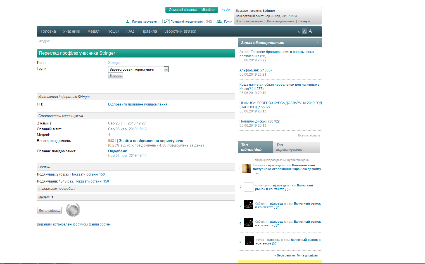Click the logout arrow icon beside Вихід
The width and height of the screenshot is (425, 264).
[x=309, y=21]
